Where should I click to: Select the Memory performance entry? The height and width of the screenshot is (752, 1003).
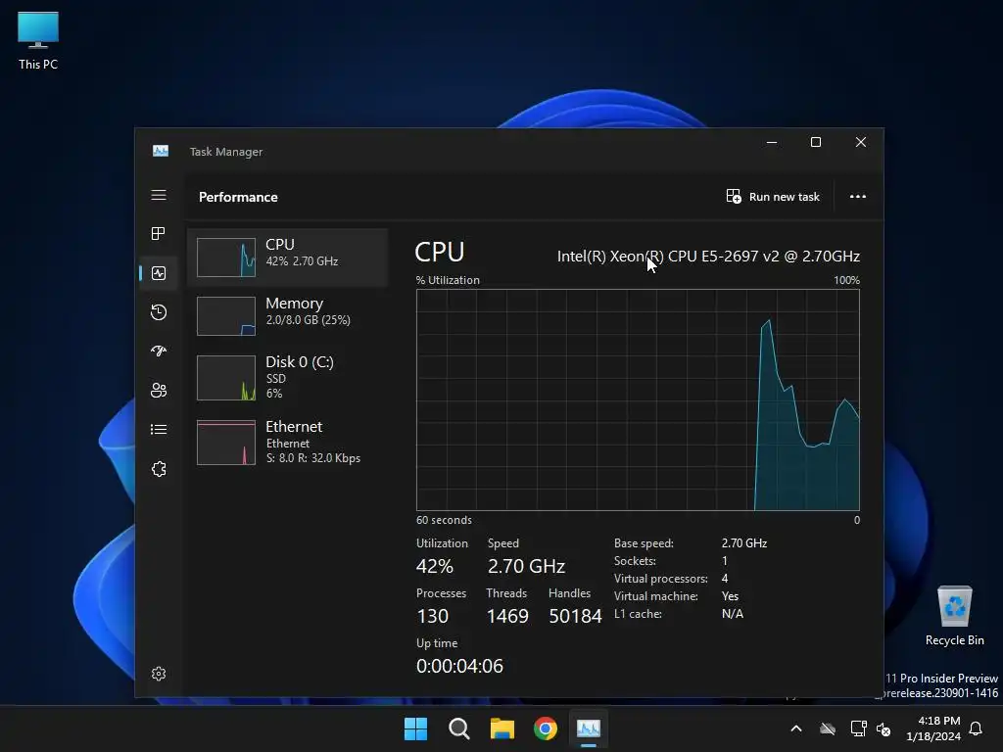coord(287,316)
